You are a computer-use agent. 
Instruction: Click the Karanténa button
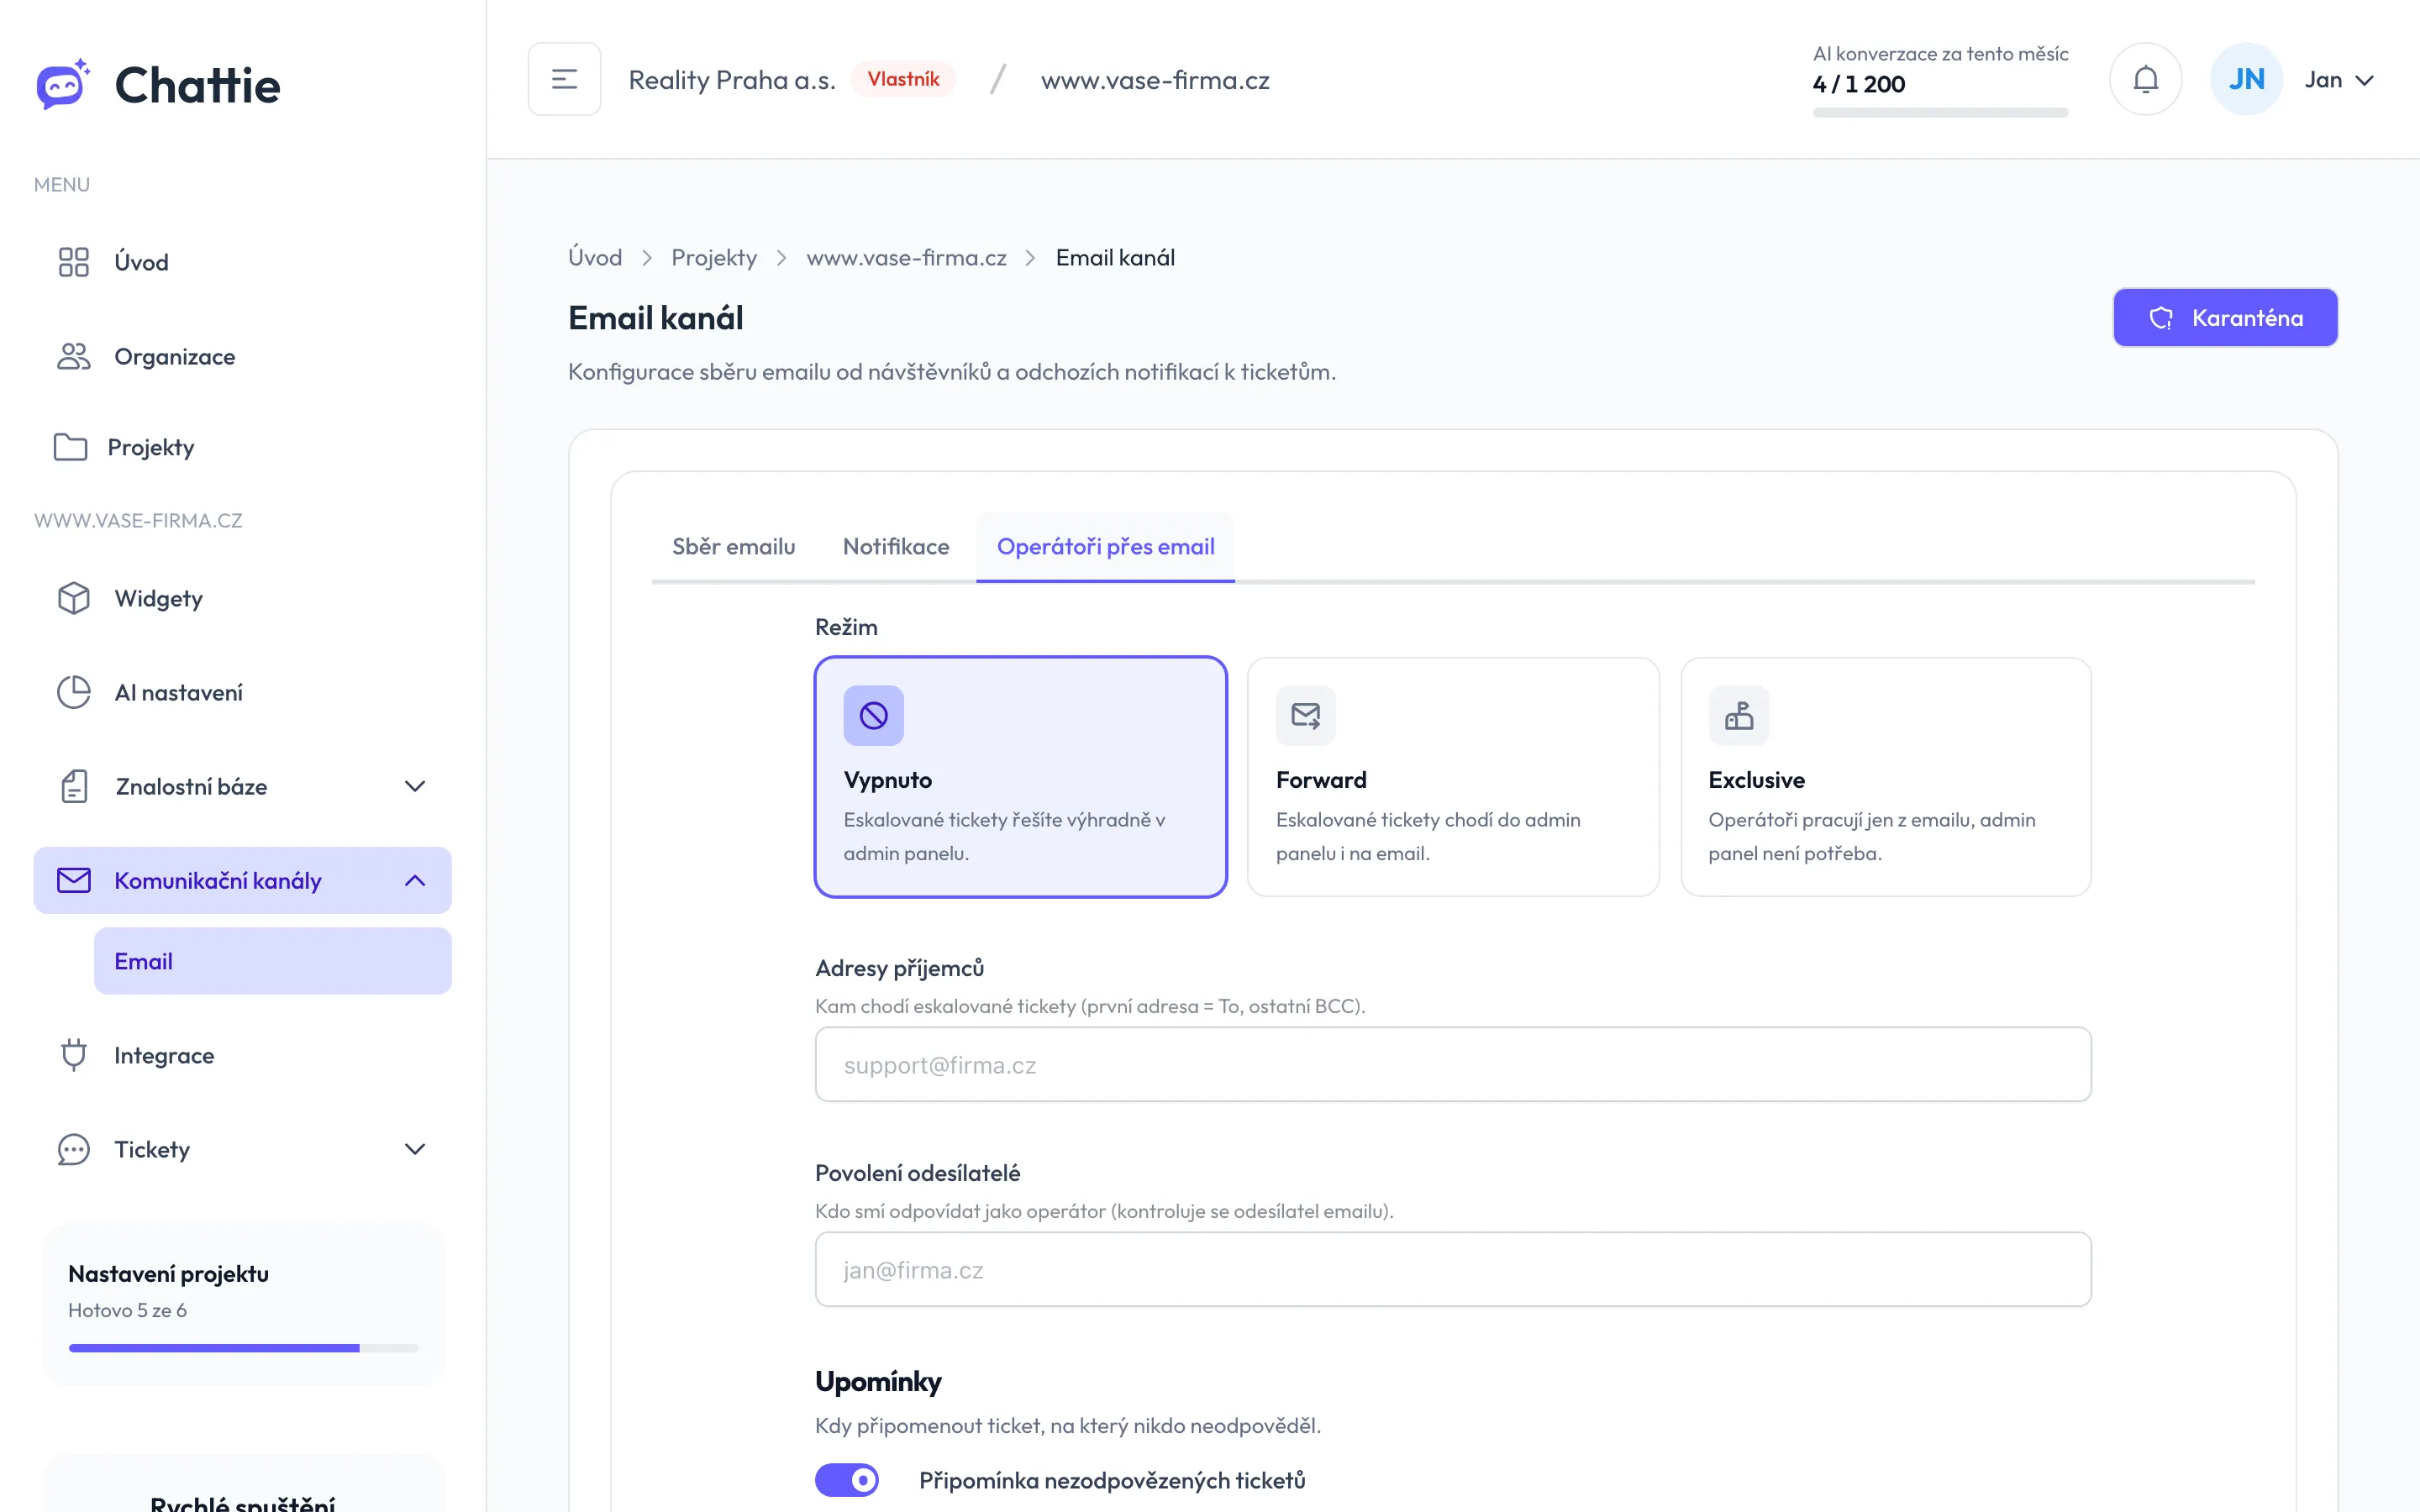click(x=2225, y=318)
